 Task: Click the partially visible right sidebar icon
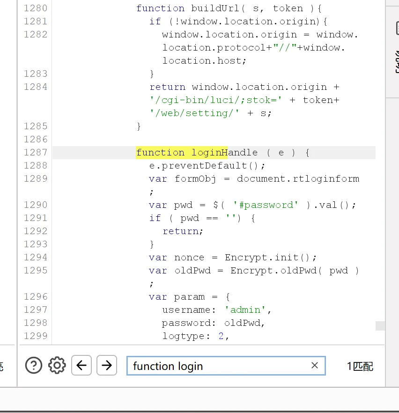pyautogui.click(x=395, y=28)
